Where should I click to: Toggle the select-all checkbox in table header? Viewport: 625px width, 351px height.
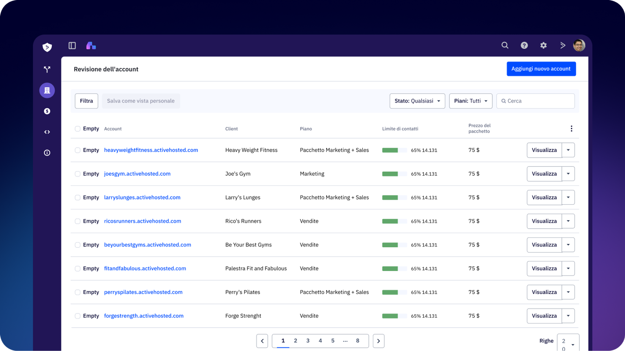coord(77,129)
